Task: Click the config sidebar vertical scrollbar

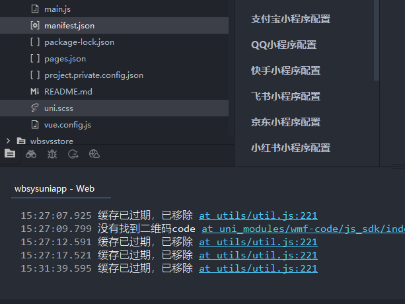Action: tap(377, 40)
